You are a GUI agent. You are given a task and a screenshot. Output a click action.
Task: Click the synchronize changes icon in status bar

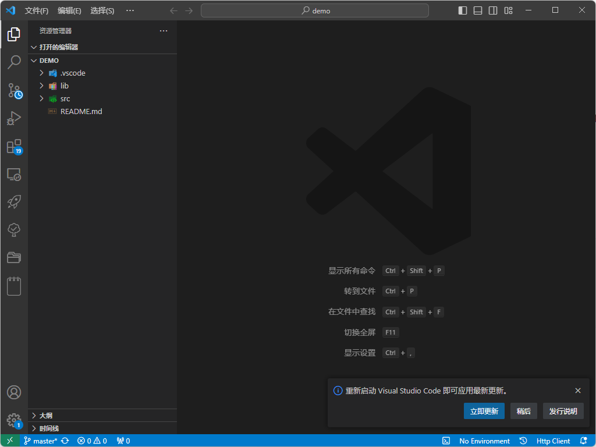tap(65, 441)
